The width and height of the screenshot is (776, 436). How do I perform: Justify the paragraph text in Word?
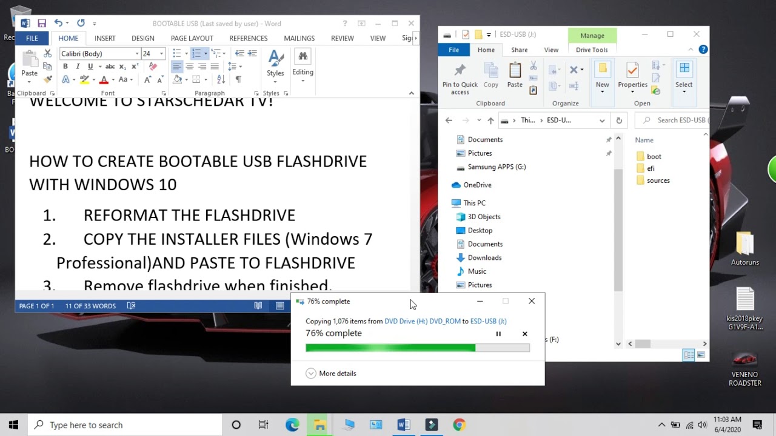click(x=215, y=67)
